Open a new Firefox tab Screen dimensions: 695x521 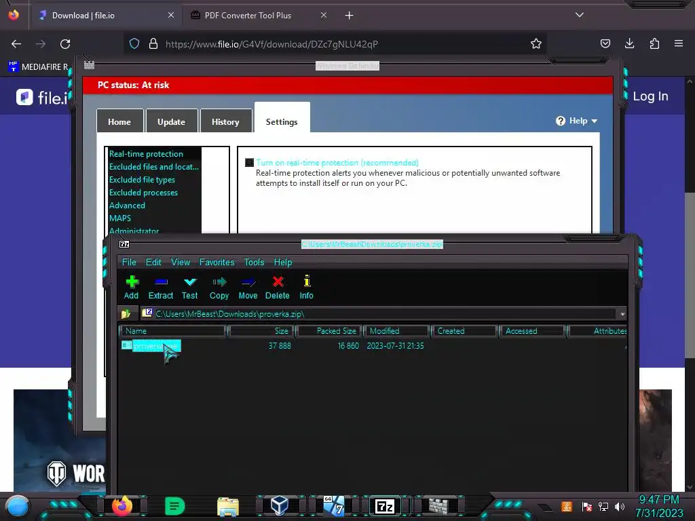pos(350,16)
